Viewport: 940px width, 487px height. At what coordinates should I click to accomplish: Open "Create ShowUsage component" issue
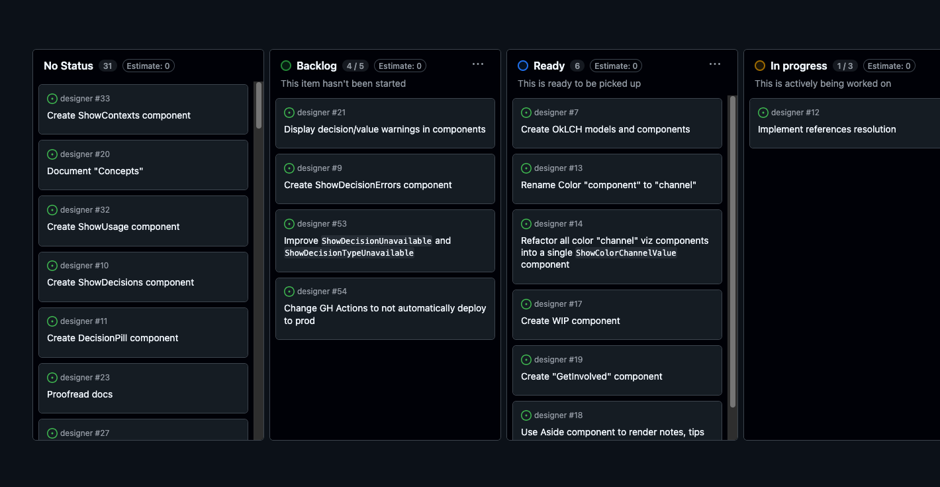(113, 227)
